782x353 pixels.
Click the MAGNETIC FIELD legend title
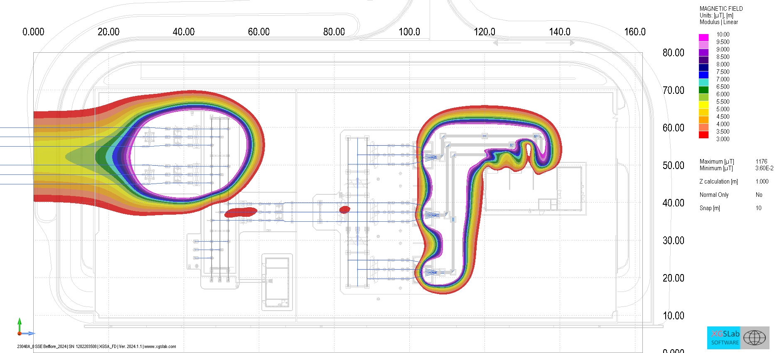[x=721, y=9]
